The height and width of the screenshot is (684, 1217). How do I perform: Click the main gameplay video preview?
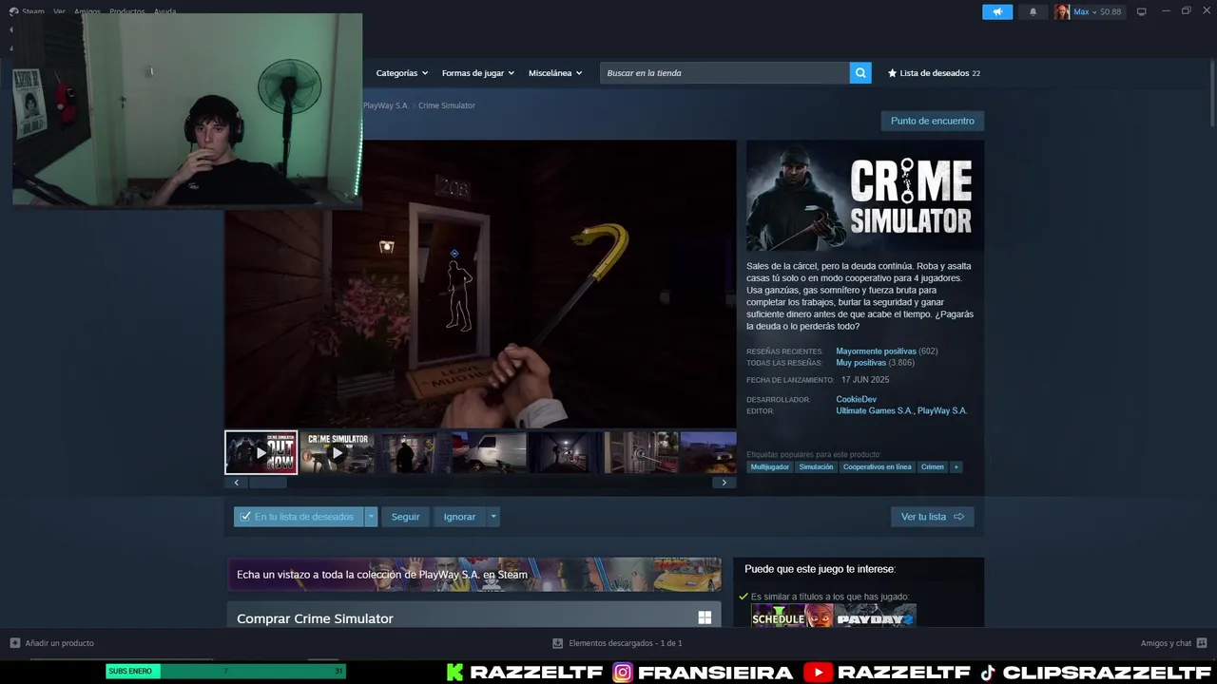(480, 284)
